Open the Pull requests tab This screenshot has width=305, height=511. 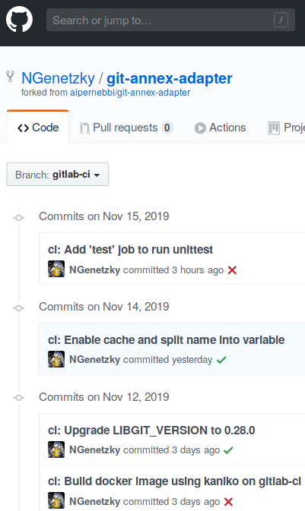click(126, 128)
